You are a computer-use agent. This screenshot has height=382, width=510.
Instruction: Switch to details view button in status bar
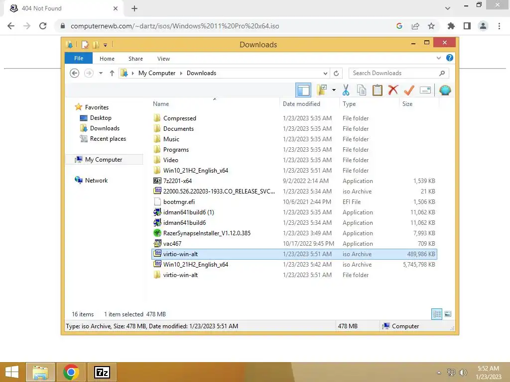point(436,314)
